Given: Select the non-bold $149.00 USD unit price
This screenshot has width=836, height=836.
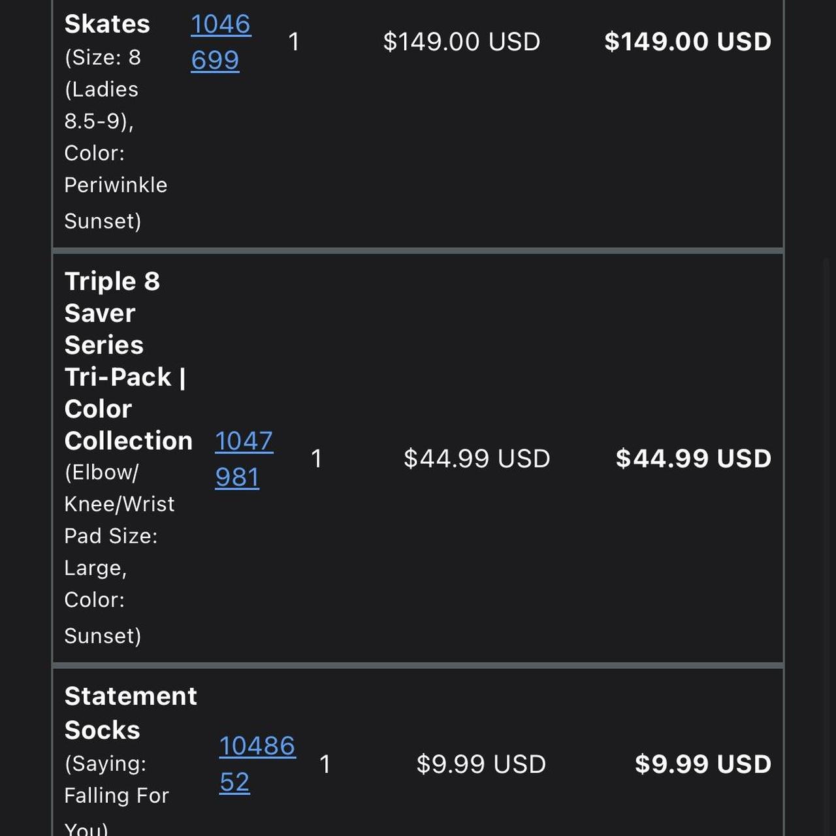Looking at the screenshot, I should pyautogui.click(x=461, y=42).
